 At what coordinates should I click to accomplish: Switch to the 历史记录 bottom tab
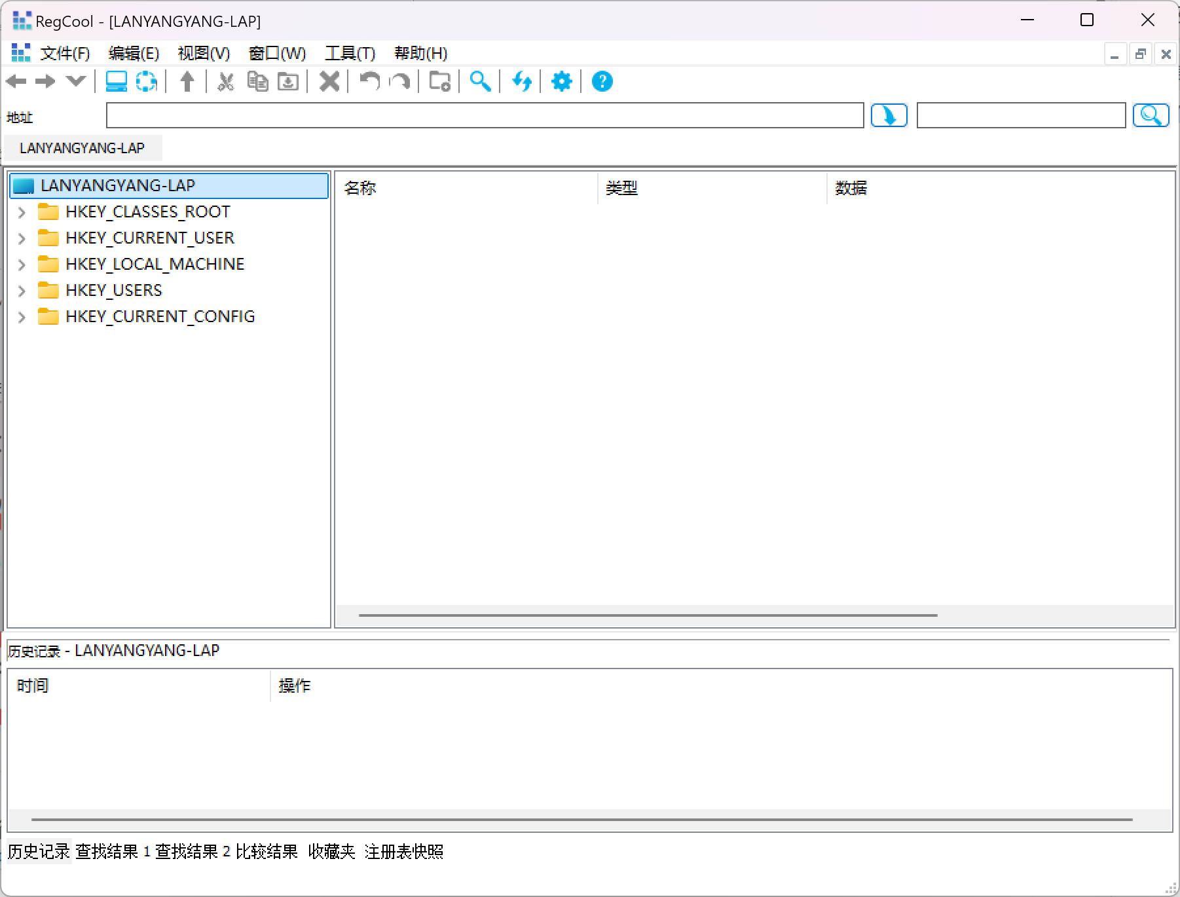point(39,851)
